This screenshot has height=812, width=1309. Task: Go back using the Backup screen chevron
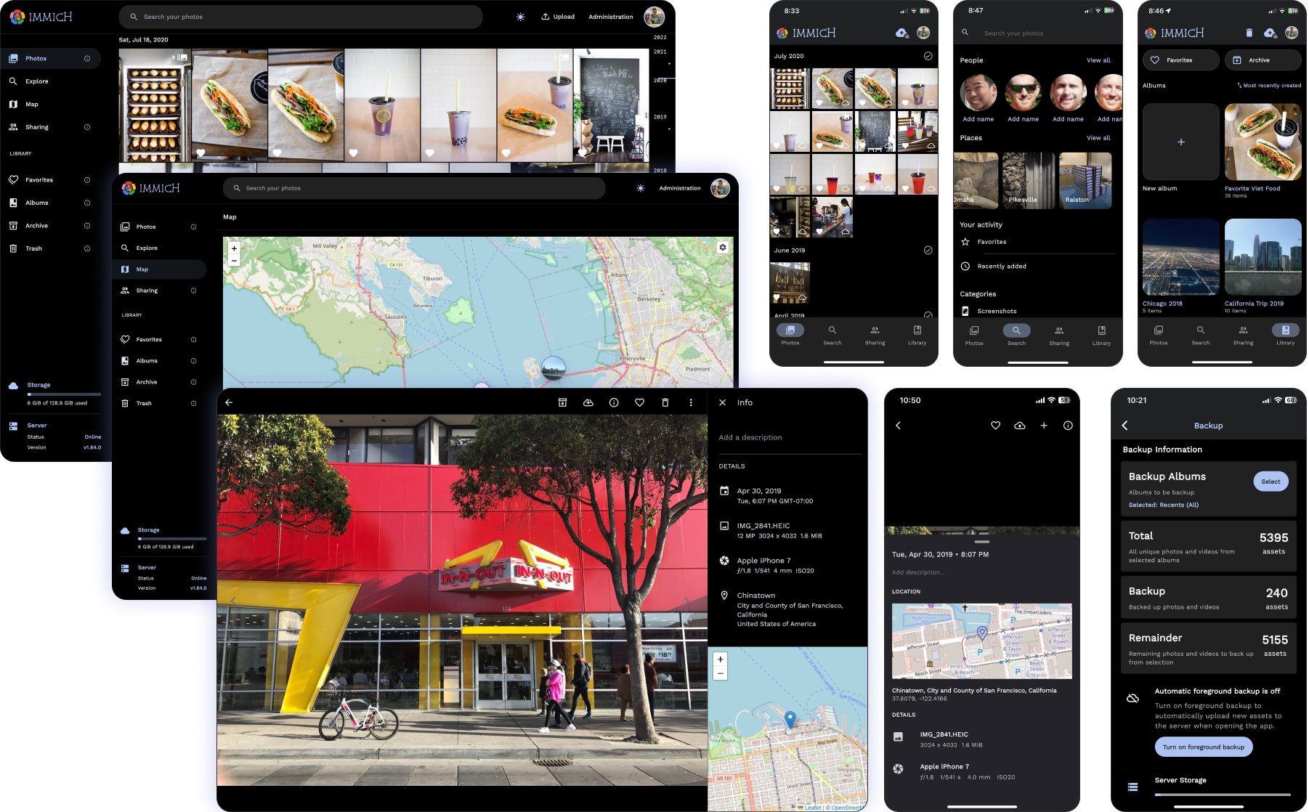click(1124, 426)
